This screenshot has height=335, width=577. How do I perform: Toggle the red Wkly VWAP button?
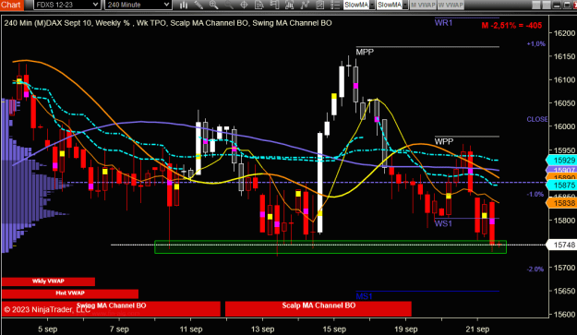coord(48,281)
